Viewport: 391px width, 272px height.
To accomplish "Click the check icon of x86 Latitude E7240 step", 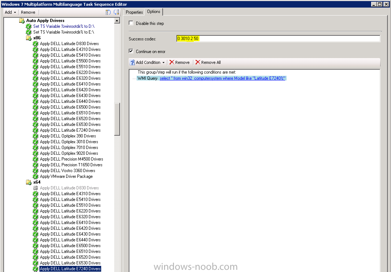I will click(x=35, y=130).
